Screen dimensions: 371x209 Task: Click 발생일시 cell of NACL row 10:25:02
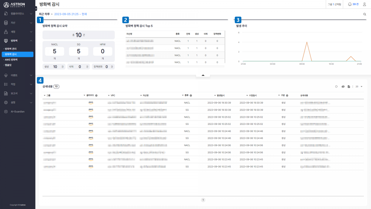pos(219,117)
